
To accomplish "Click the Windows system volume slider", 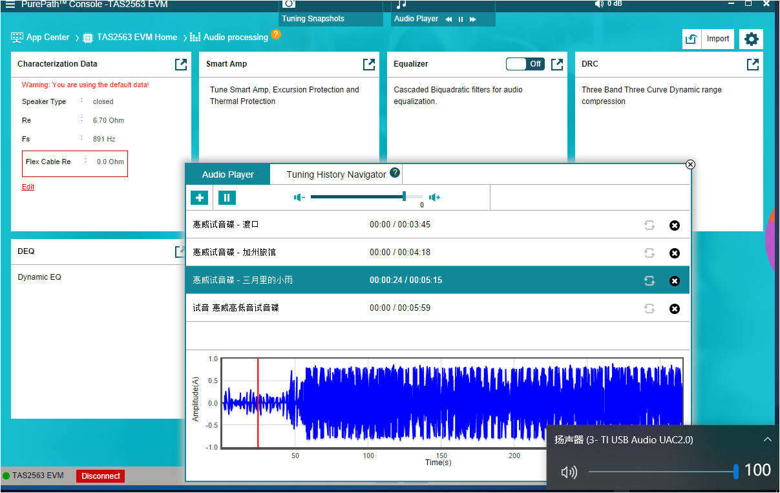I will click(x=663, y=472).
